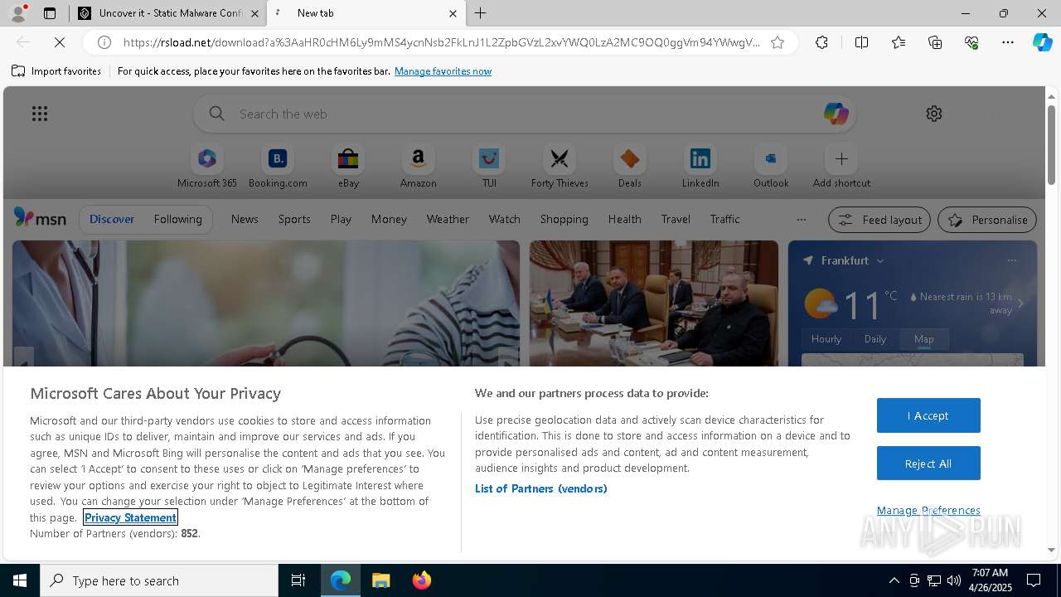Open the Deals shortcut

(x=630, y=167)
